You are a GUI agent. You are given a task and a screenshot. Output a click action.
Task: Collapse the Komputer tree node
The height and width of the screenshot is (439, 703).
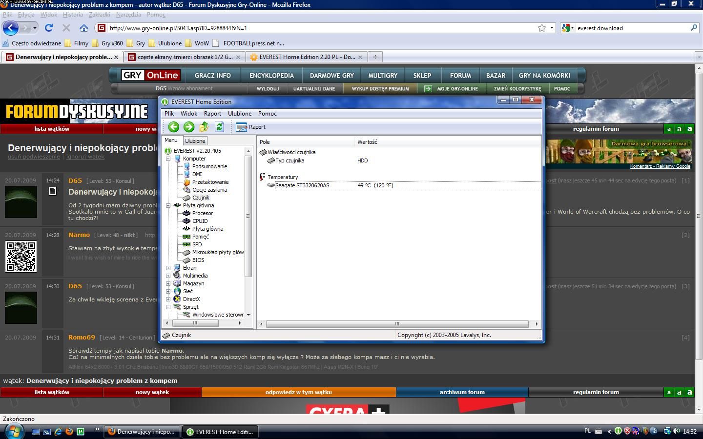click(x=168, y=159)
